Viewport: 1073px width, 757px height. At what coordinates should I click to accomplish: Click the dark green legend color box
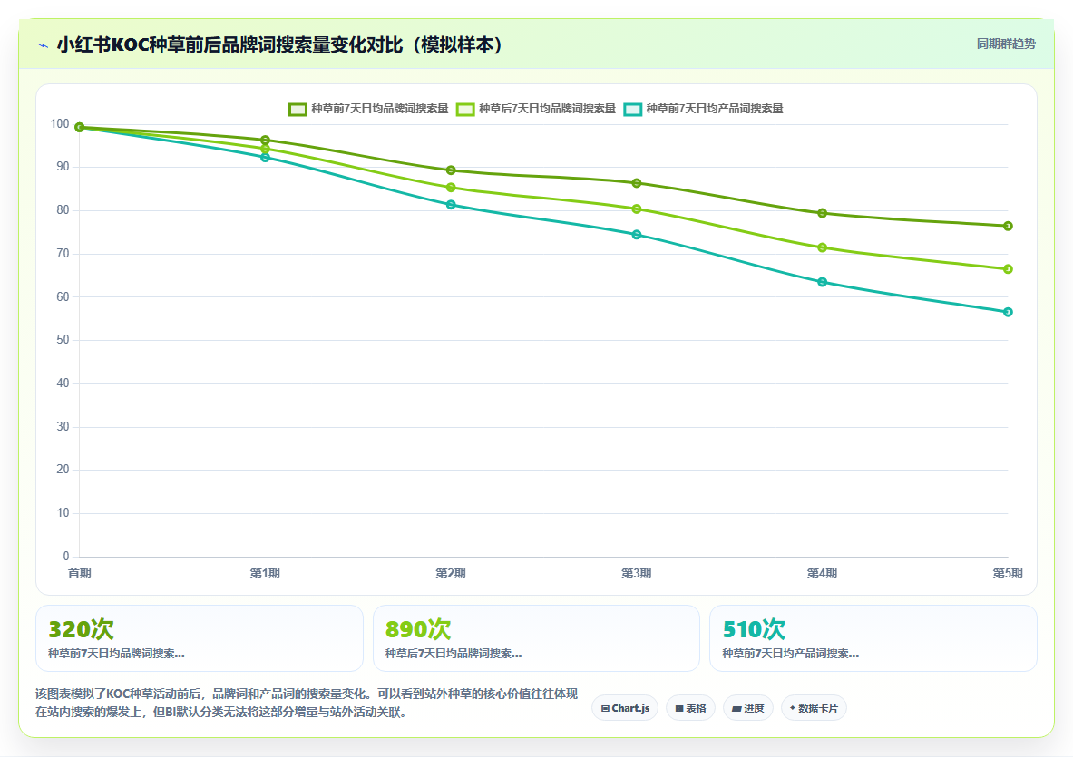[x=298, y=110]
